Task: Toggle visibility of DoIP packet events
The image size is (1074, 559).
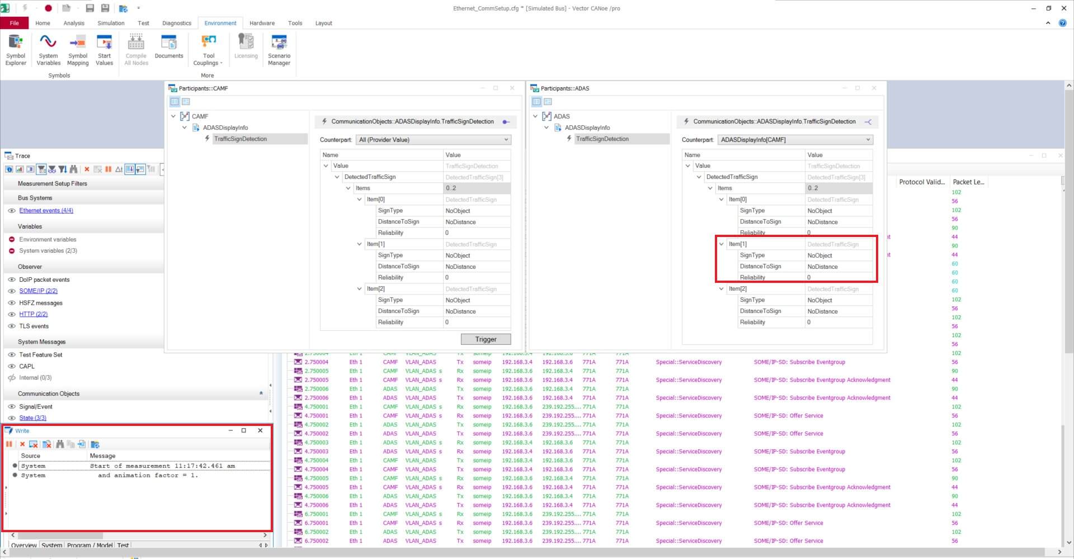Action: click(x=12, y=279)
